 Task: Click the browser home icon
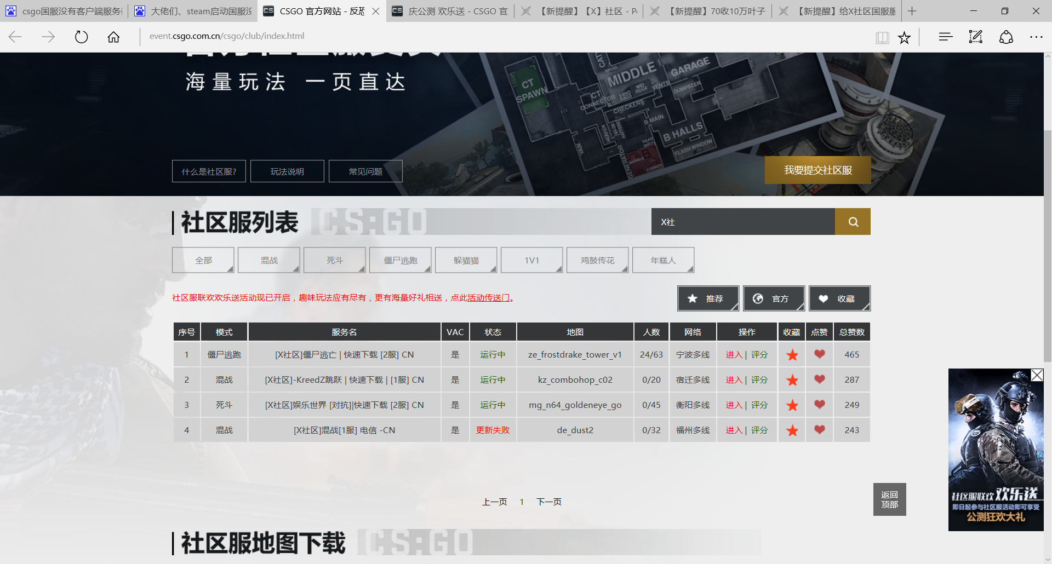113,37
